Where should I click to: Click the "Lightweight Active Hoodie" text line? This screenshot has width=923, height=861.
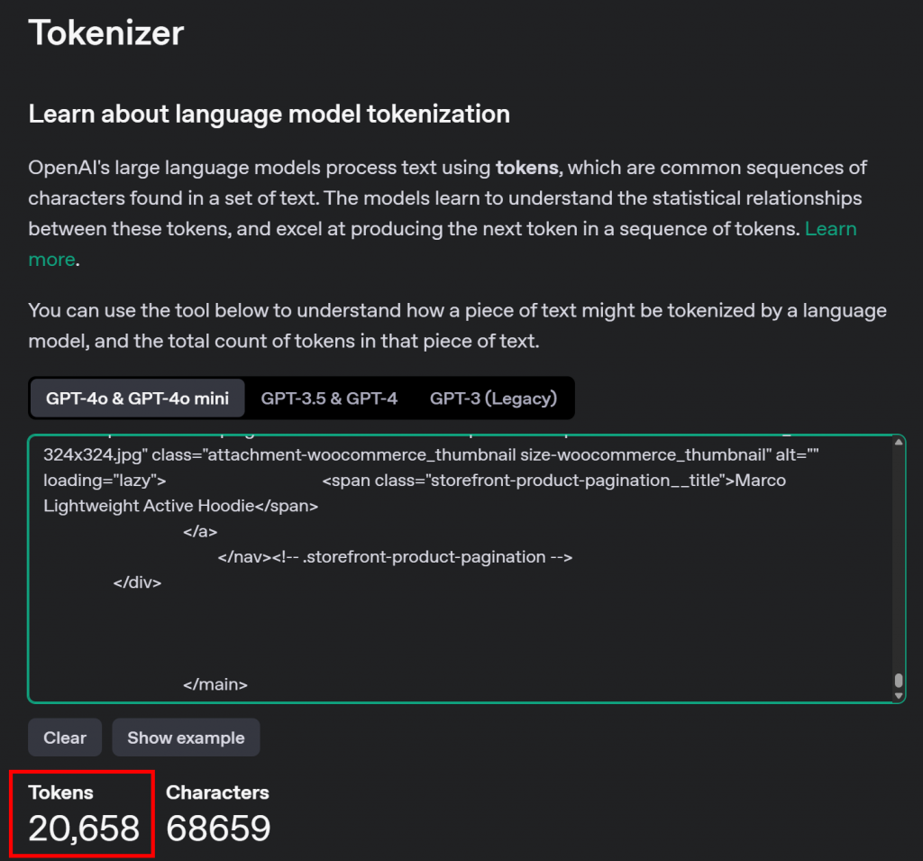(180, 506)
